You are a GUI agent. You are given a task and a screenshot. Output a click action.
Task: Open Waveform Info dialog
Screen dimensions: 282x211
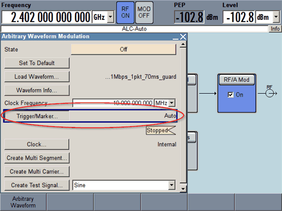[37, 90]
